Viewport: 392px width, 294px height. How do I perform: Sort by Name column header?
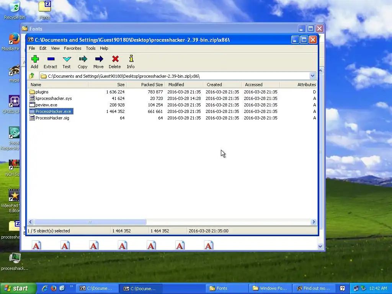pyautogui.click(x=58, y=85)
